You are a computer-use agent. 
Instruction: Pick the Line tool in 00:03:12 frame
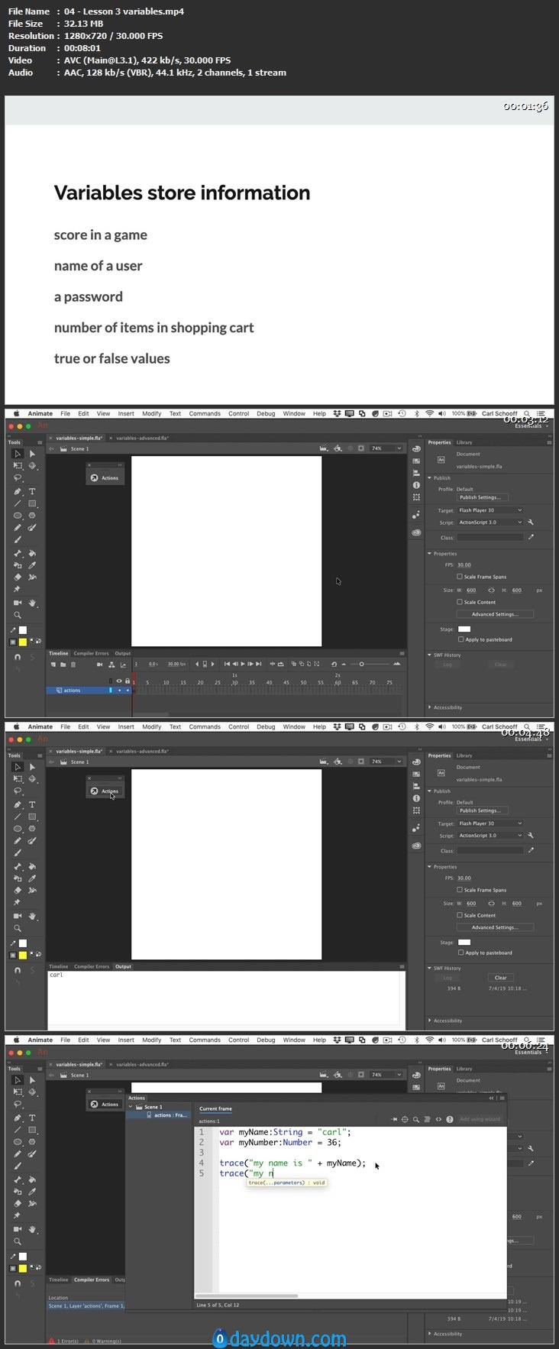(18, 503)
